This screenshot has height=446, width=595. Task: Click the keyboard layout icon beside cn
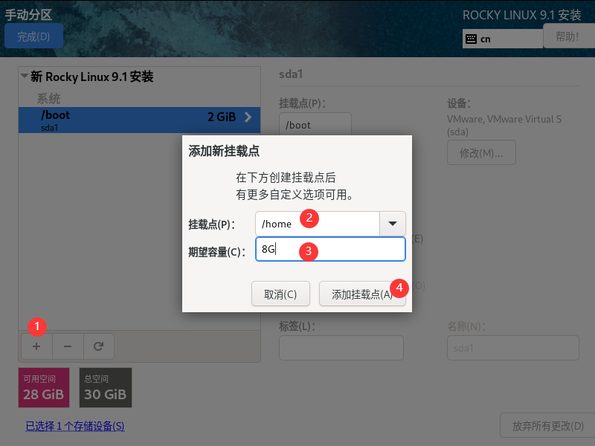470,38
